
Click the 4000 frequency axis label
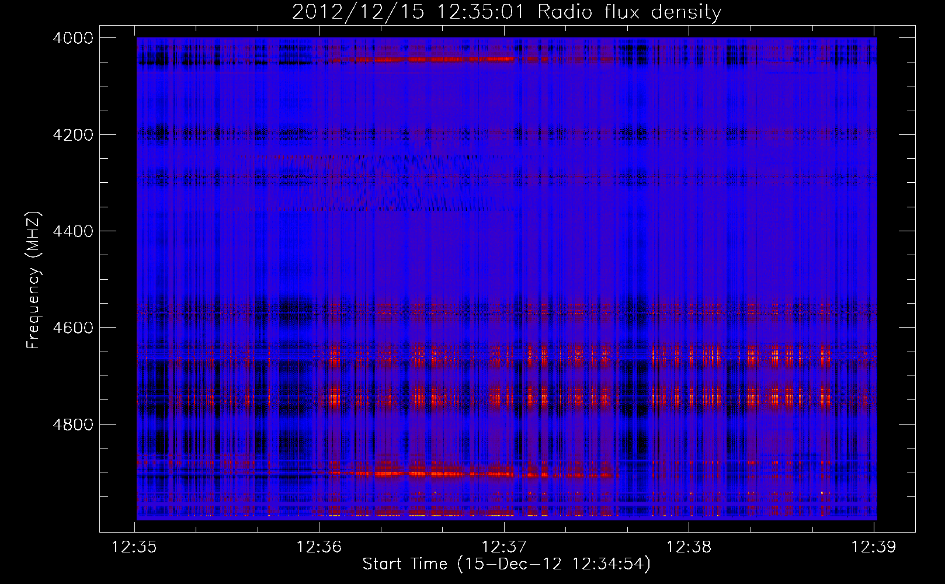73,38
